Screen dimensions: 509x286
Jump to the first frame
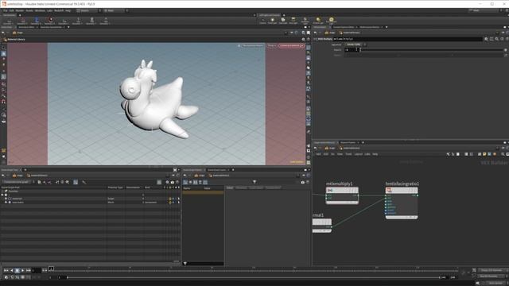6,270
